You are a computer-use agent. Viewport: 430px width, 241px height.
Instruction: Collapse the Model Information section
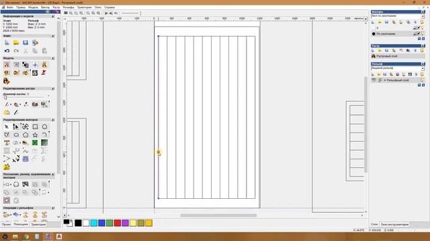pyautogui.click(x=53, y=16)
